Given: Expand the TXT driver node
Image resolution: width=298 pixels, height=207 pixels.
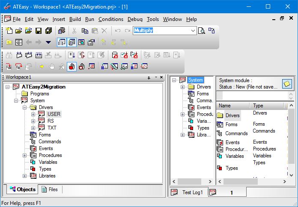Looking at the screenshot, I should tap(33, 128).
